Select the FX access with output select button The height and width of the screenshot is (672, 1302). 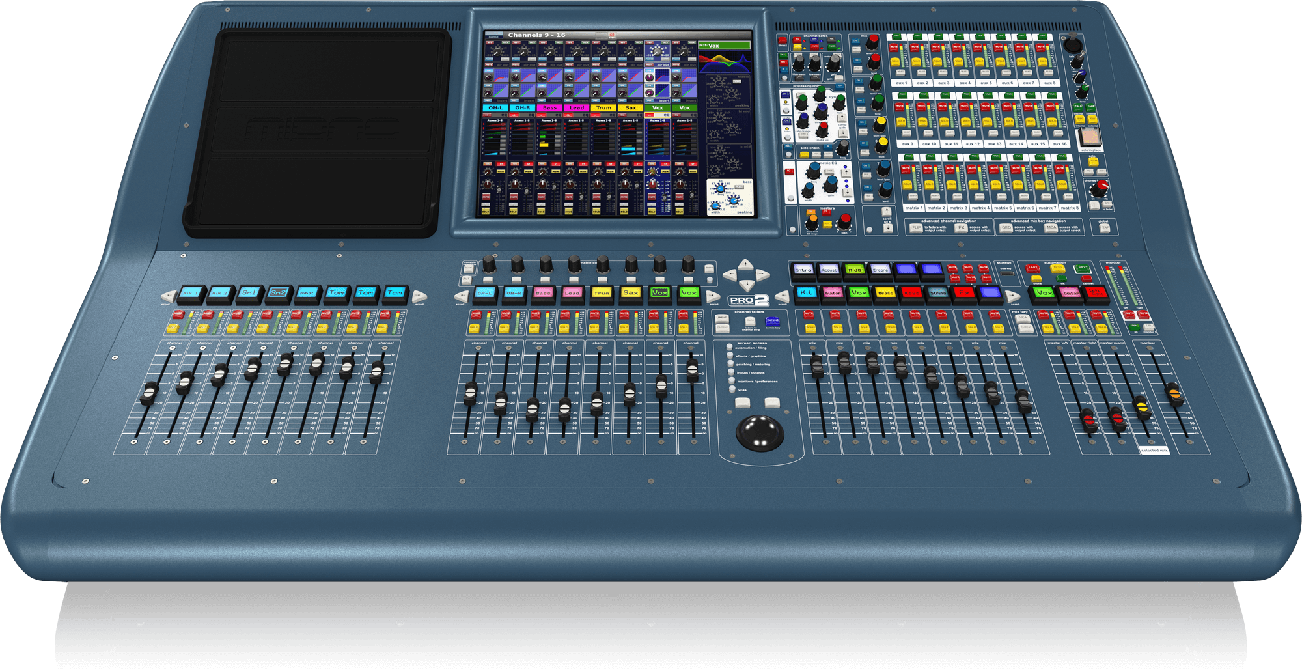961,229
